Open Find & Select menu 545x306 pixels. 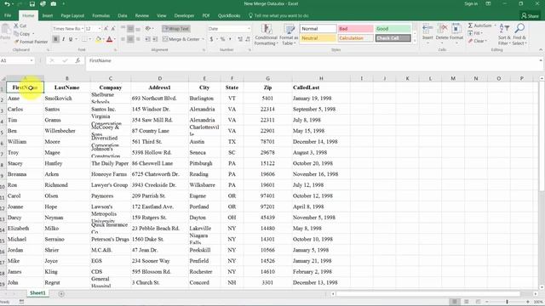pyautogui.click(x=519, y=34)
